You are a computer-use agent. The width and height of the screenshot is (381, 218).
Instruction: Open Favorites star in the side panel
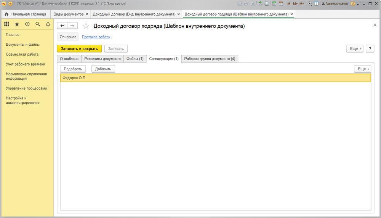(17, 24)
